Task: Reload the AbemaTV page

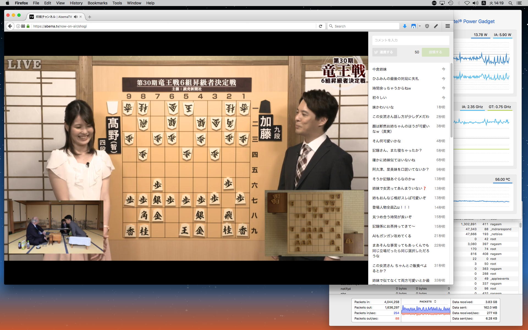Action: click(320, 26)
